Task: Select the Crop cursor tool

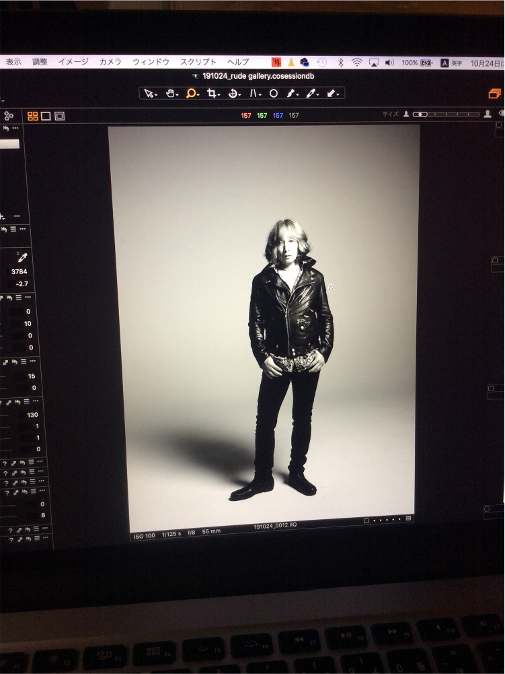Action: (x=211, y=94)
